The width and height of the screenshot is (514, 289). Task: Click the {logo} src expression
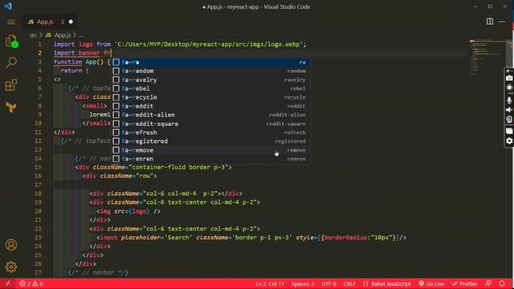139,211
